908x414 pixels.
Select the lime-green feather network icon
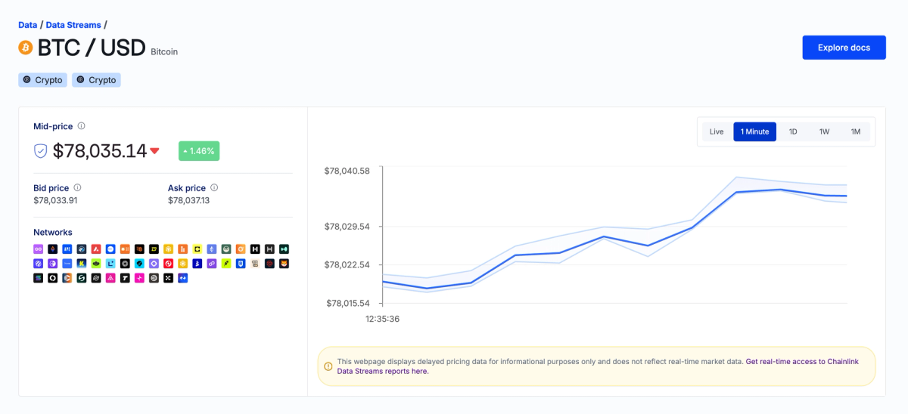click(225, 264)
